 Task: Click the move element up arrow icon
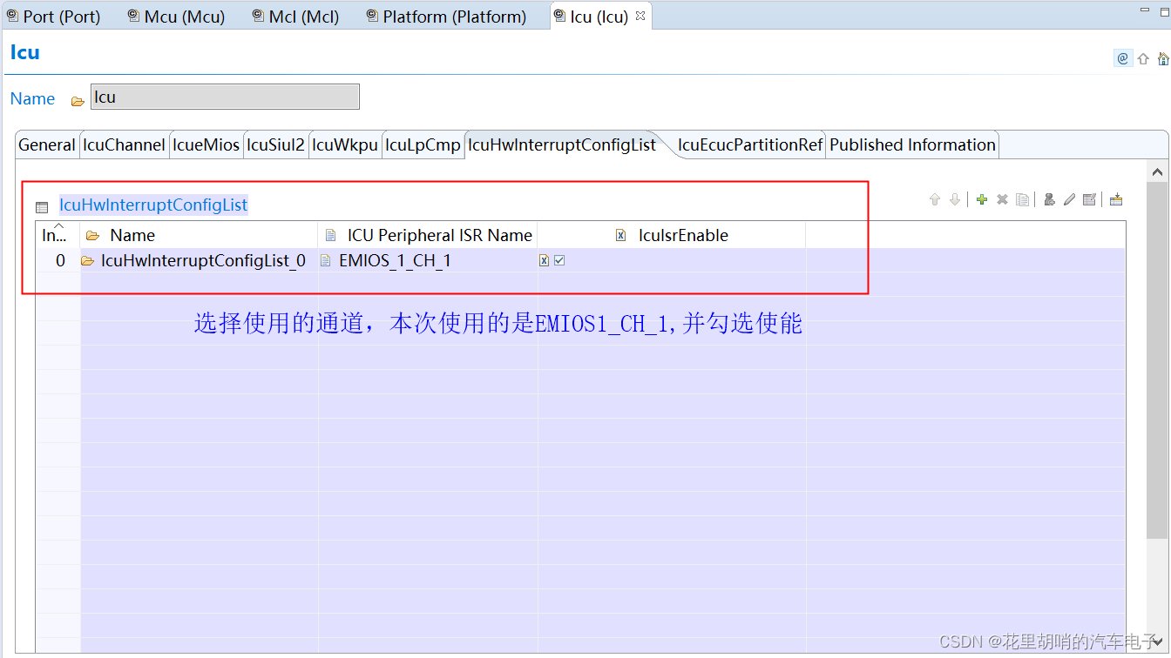click(935, 200)
